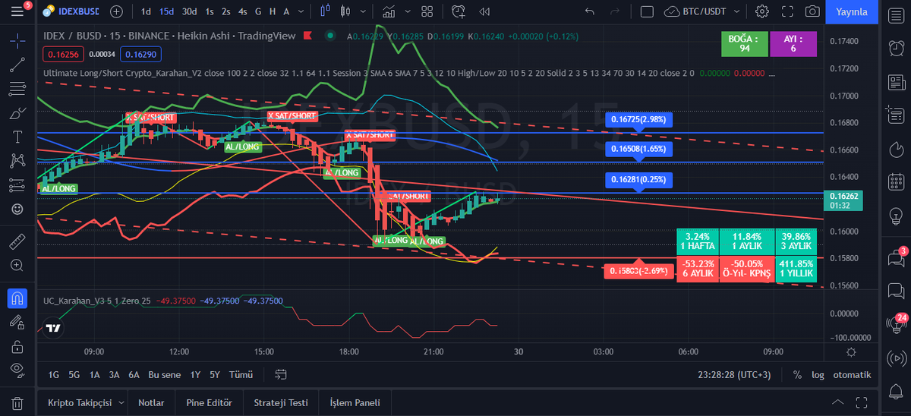Click the Yayınla publish button
Screen dimensions: 911x416
pos(851,12)
